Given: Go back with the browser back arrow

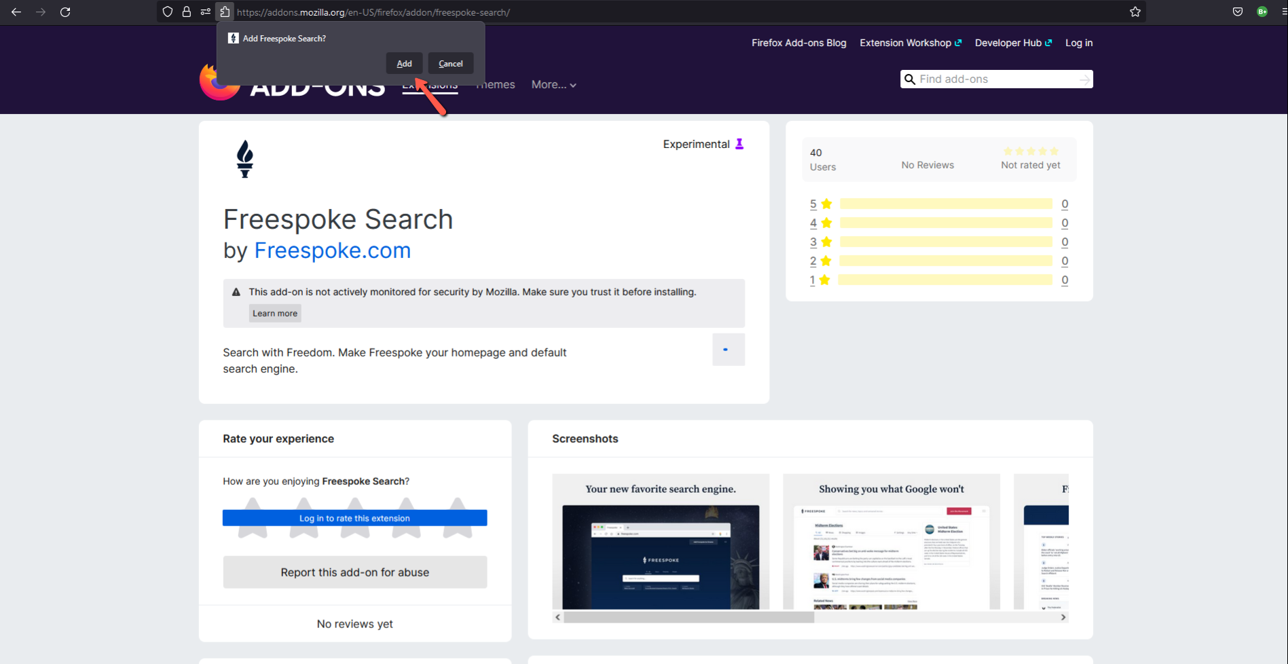Looking at the screenshot, I should (x=16, y=12).
